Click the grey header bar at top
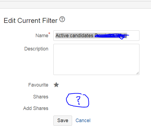 [75, 5]
